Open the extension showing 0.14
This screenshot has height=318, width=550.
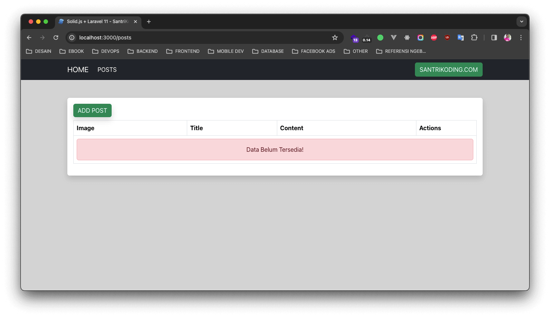(367, 38)
